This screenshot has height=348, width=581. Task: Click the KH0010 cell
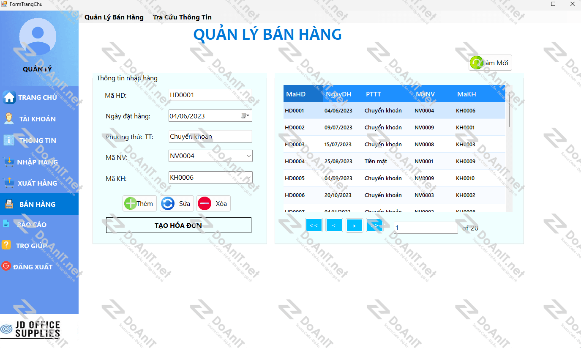tap(480, 178)
